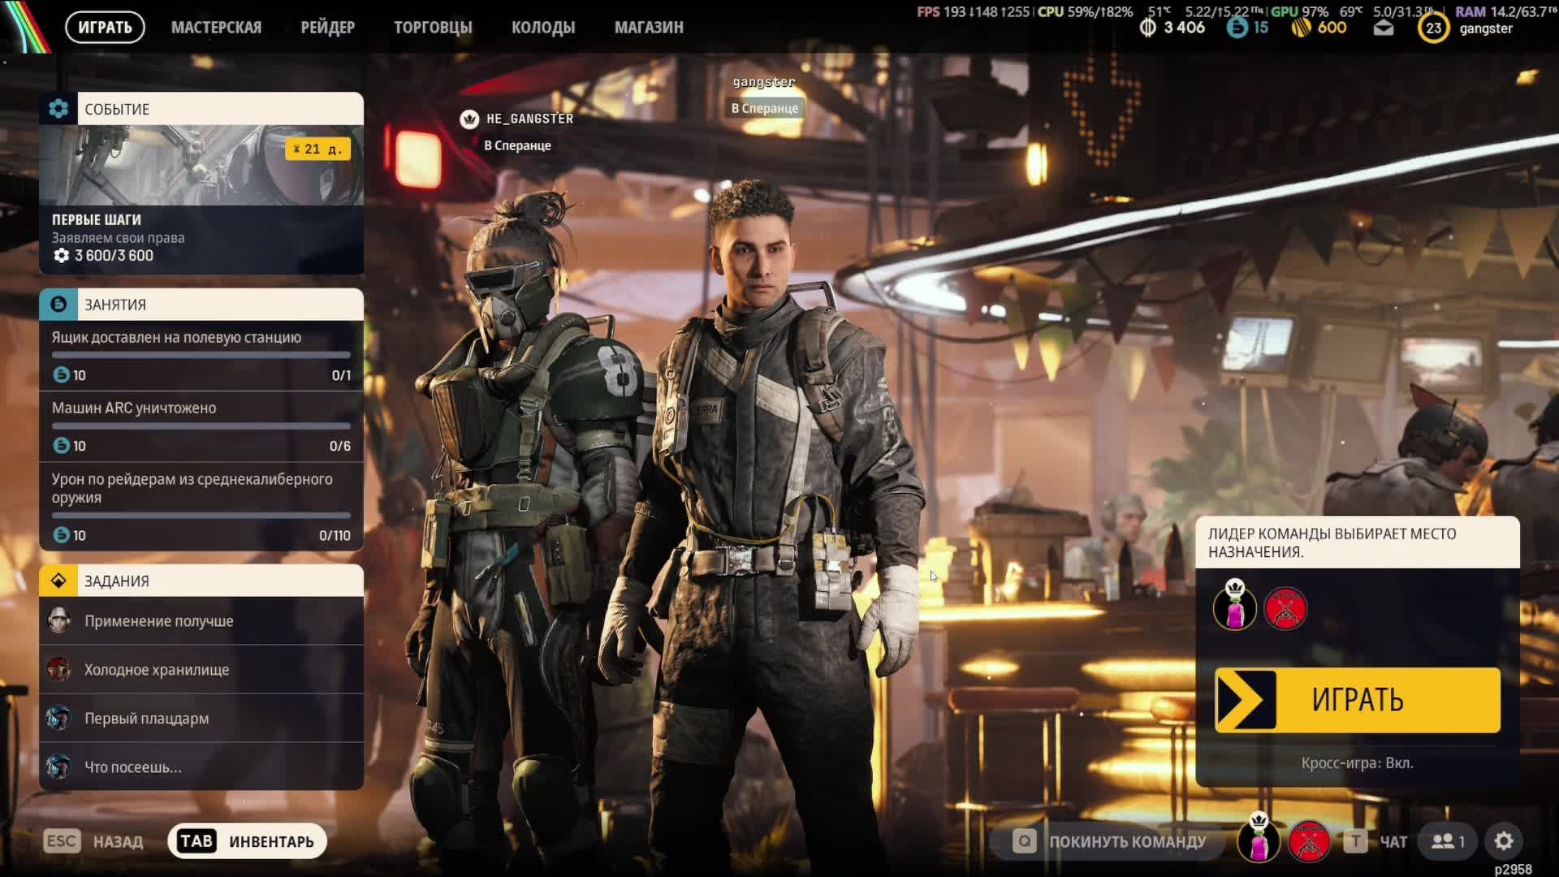Image resolution: width=1559 pixels, height=877 pixels.
Task: Click Машин ARC уничтожено progress bar
Action: coord(201,426)
